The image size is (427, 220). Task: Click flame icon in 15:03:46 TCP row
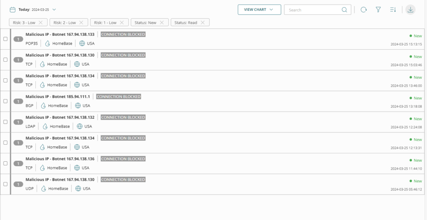click(x=43, y=64)
